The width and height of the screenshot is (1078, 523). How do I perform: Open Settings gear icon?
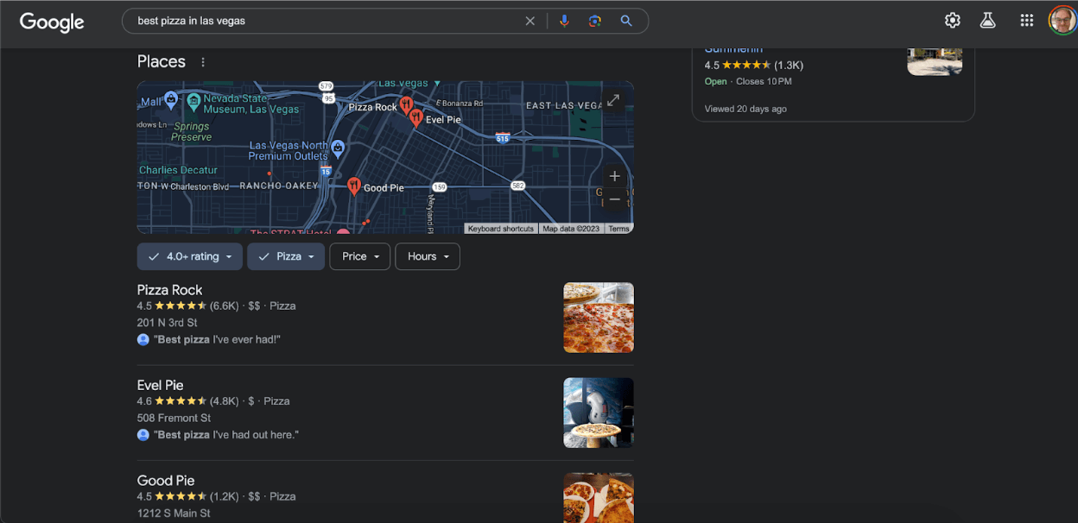click(x=952, y=21)
